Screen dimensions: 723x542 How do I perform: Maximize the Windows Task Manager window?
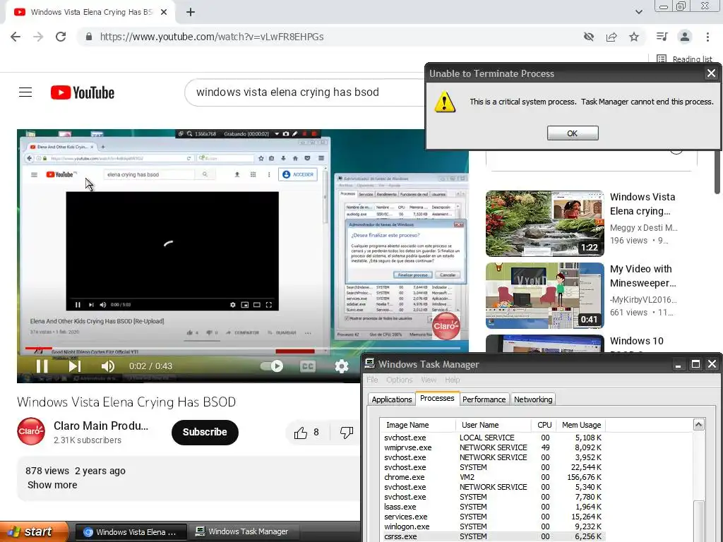[x=695, y=365]
